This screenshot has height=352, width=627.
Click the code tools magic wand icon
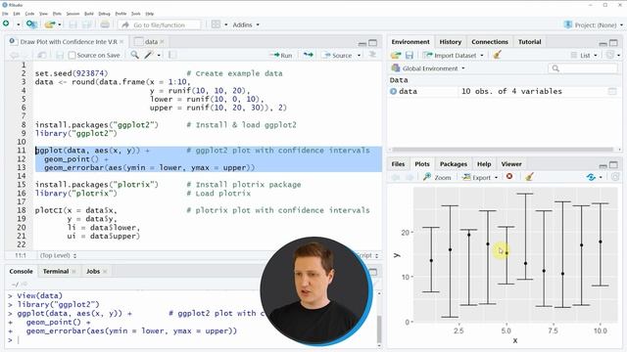149,55
